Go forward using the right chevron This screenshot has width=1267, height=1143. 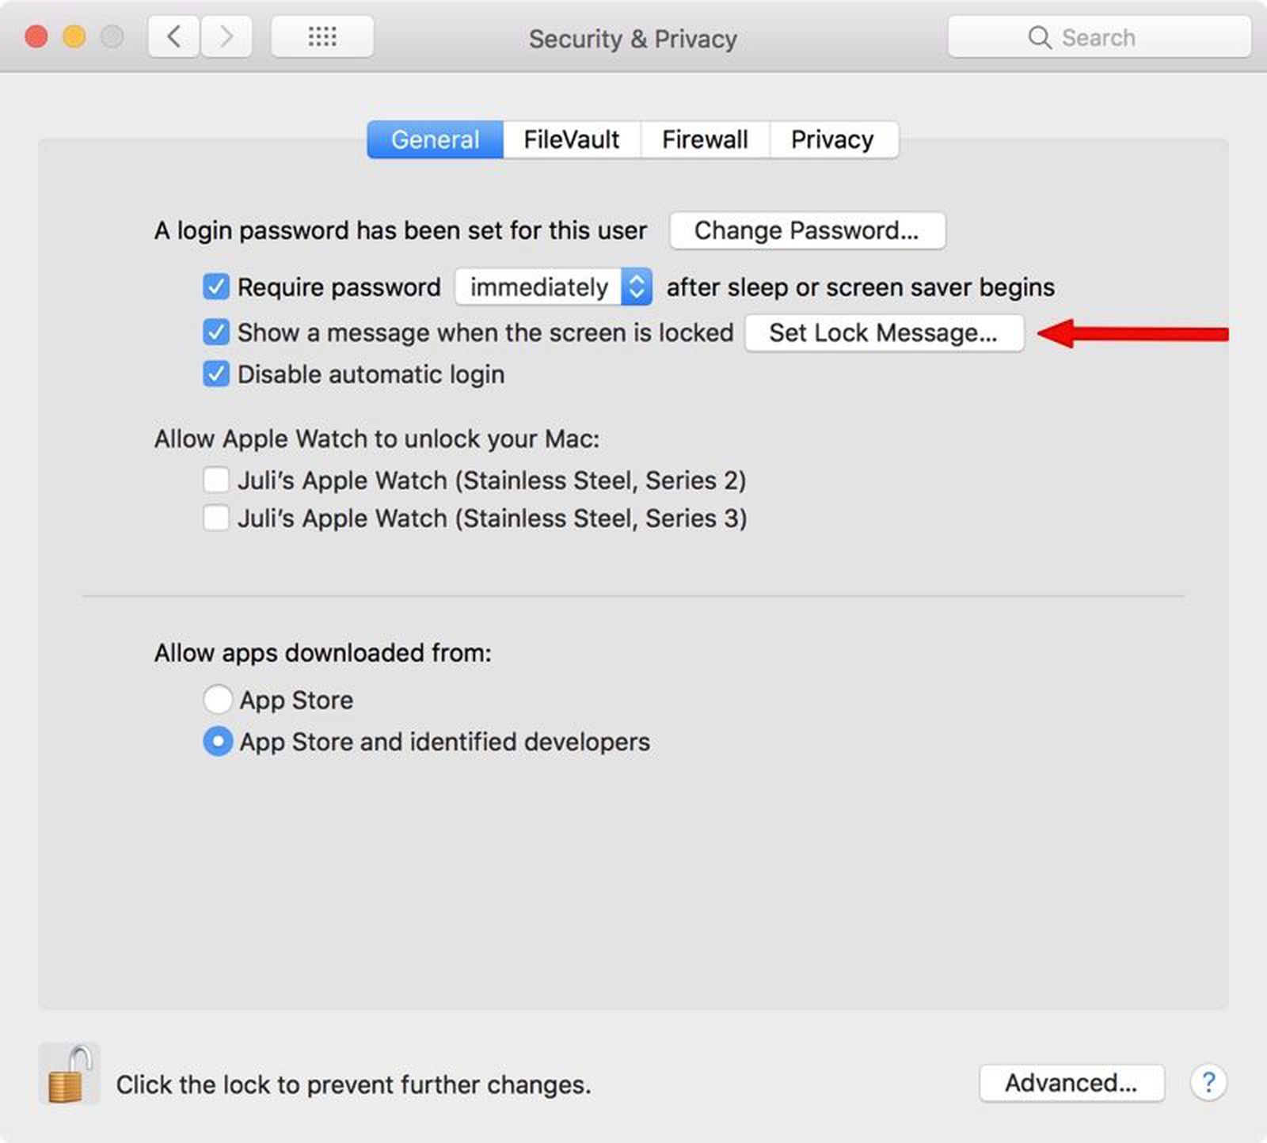pyautogui.click(x=226, y=37)
